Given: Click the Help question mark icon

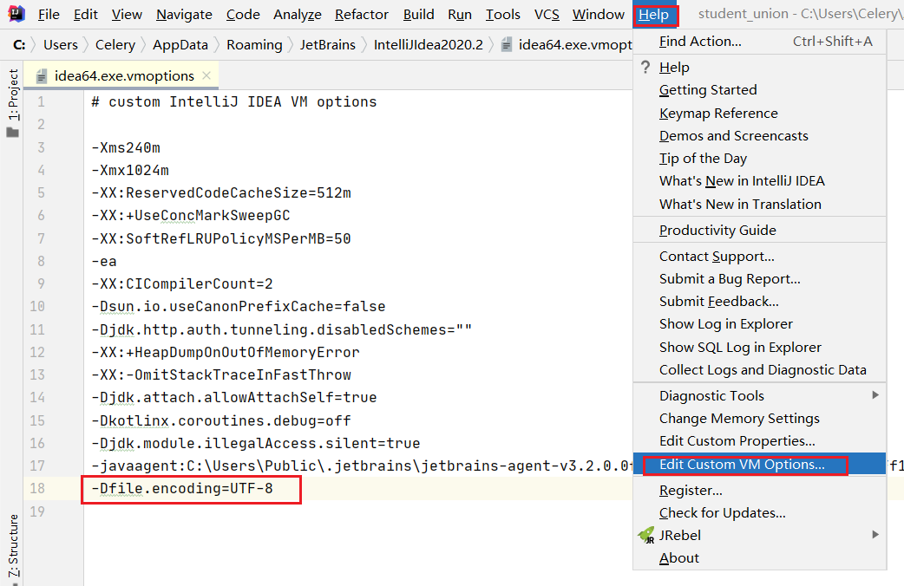Looking at the screenshot, I should 645,67.
